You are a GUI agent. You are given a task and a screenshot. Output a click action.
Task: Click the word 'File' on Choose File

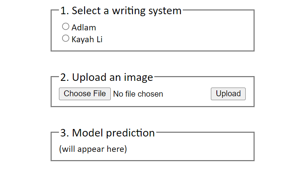[x=99, y=94]
